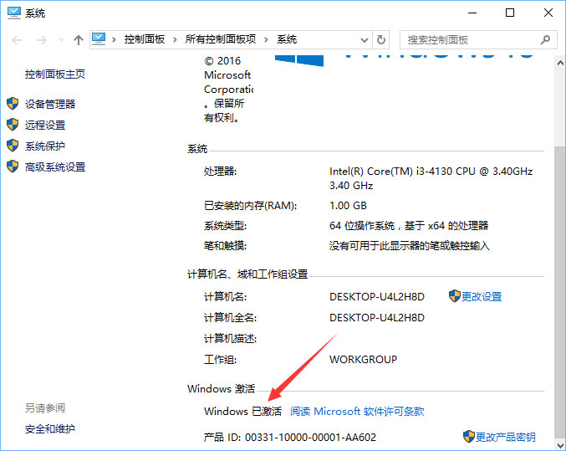
Task: Click the shield icon beside 更改产品密钥
Action: [468, 437]
